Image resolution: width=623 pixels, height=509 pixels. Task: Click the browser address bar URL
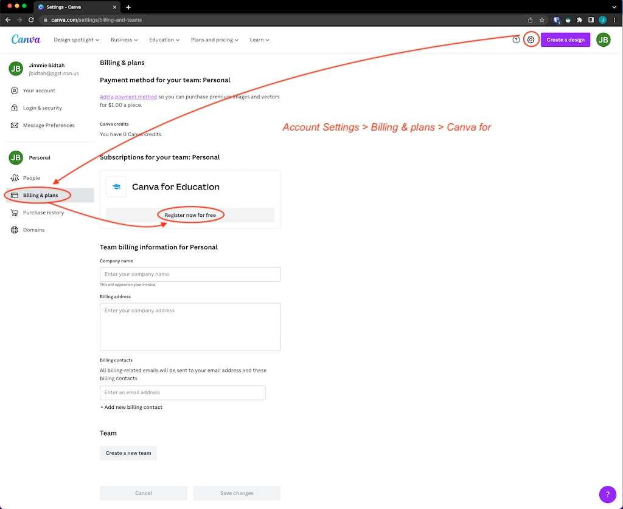97,20
